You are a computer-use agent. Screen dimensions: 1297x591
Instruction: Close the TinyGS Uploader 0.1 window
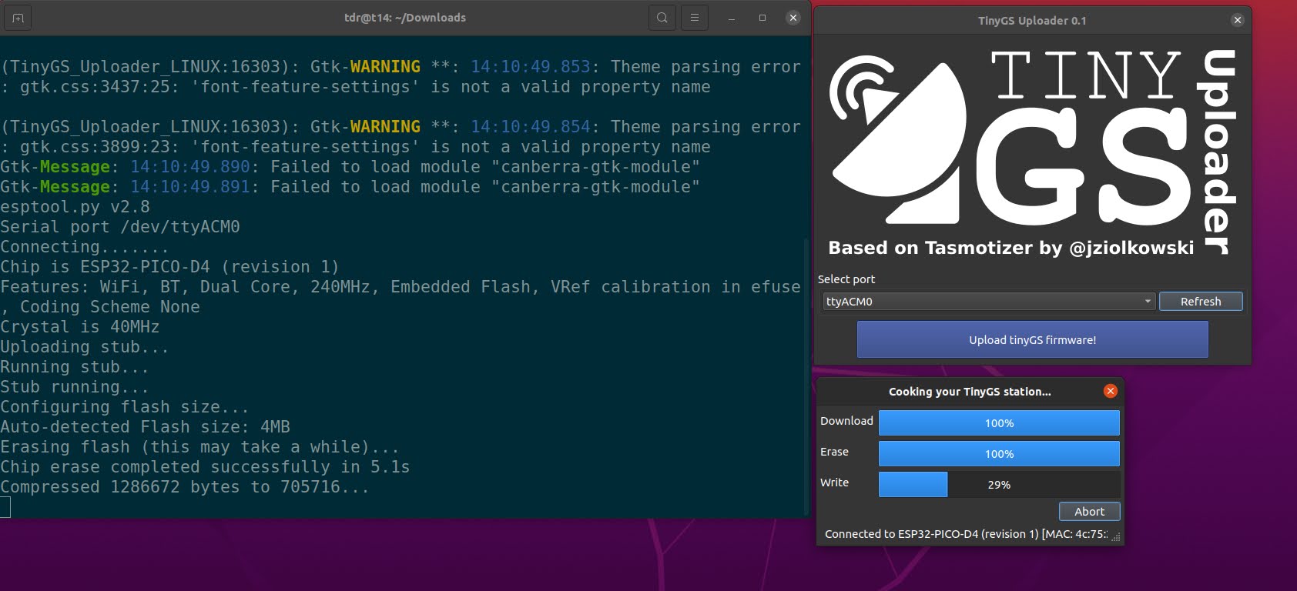[1237, 20]
